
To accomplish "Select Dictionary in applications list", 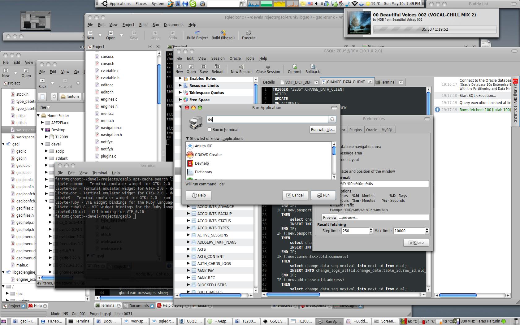I will point(258,172).
